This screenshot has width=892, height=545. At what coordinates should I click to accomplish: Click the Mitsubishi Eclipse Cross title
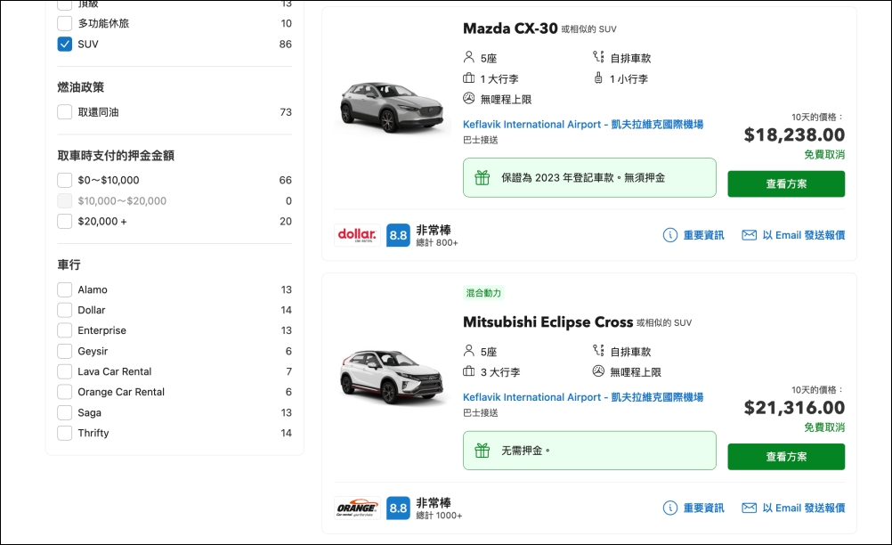pyautogui.click(x=547, y=322)
